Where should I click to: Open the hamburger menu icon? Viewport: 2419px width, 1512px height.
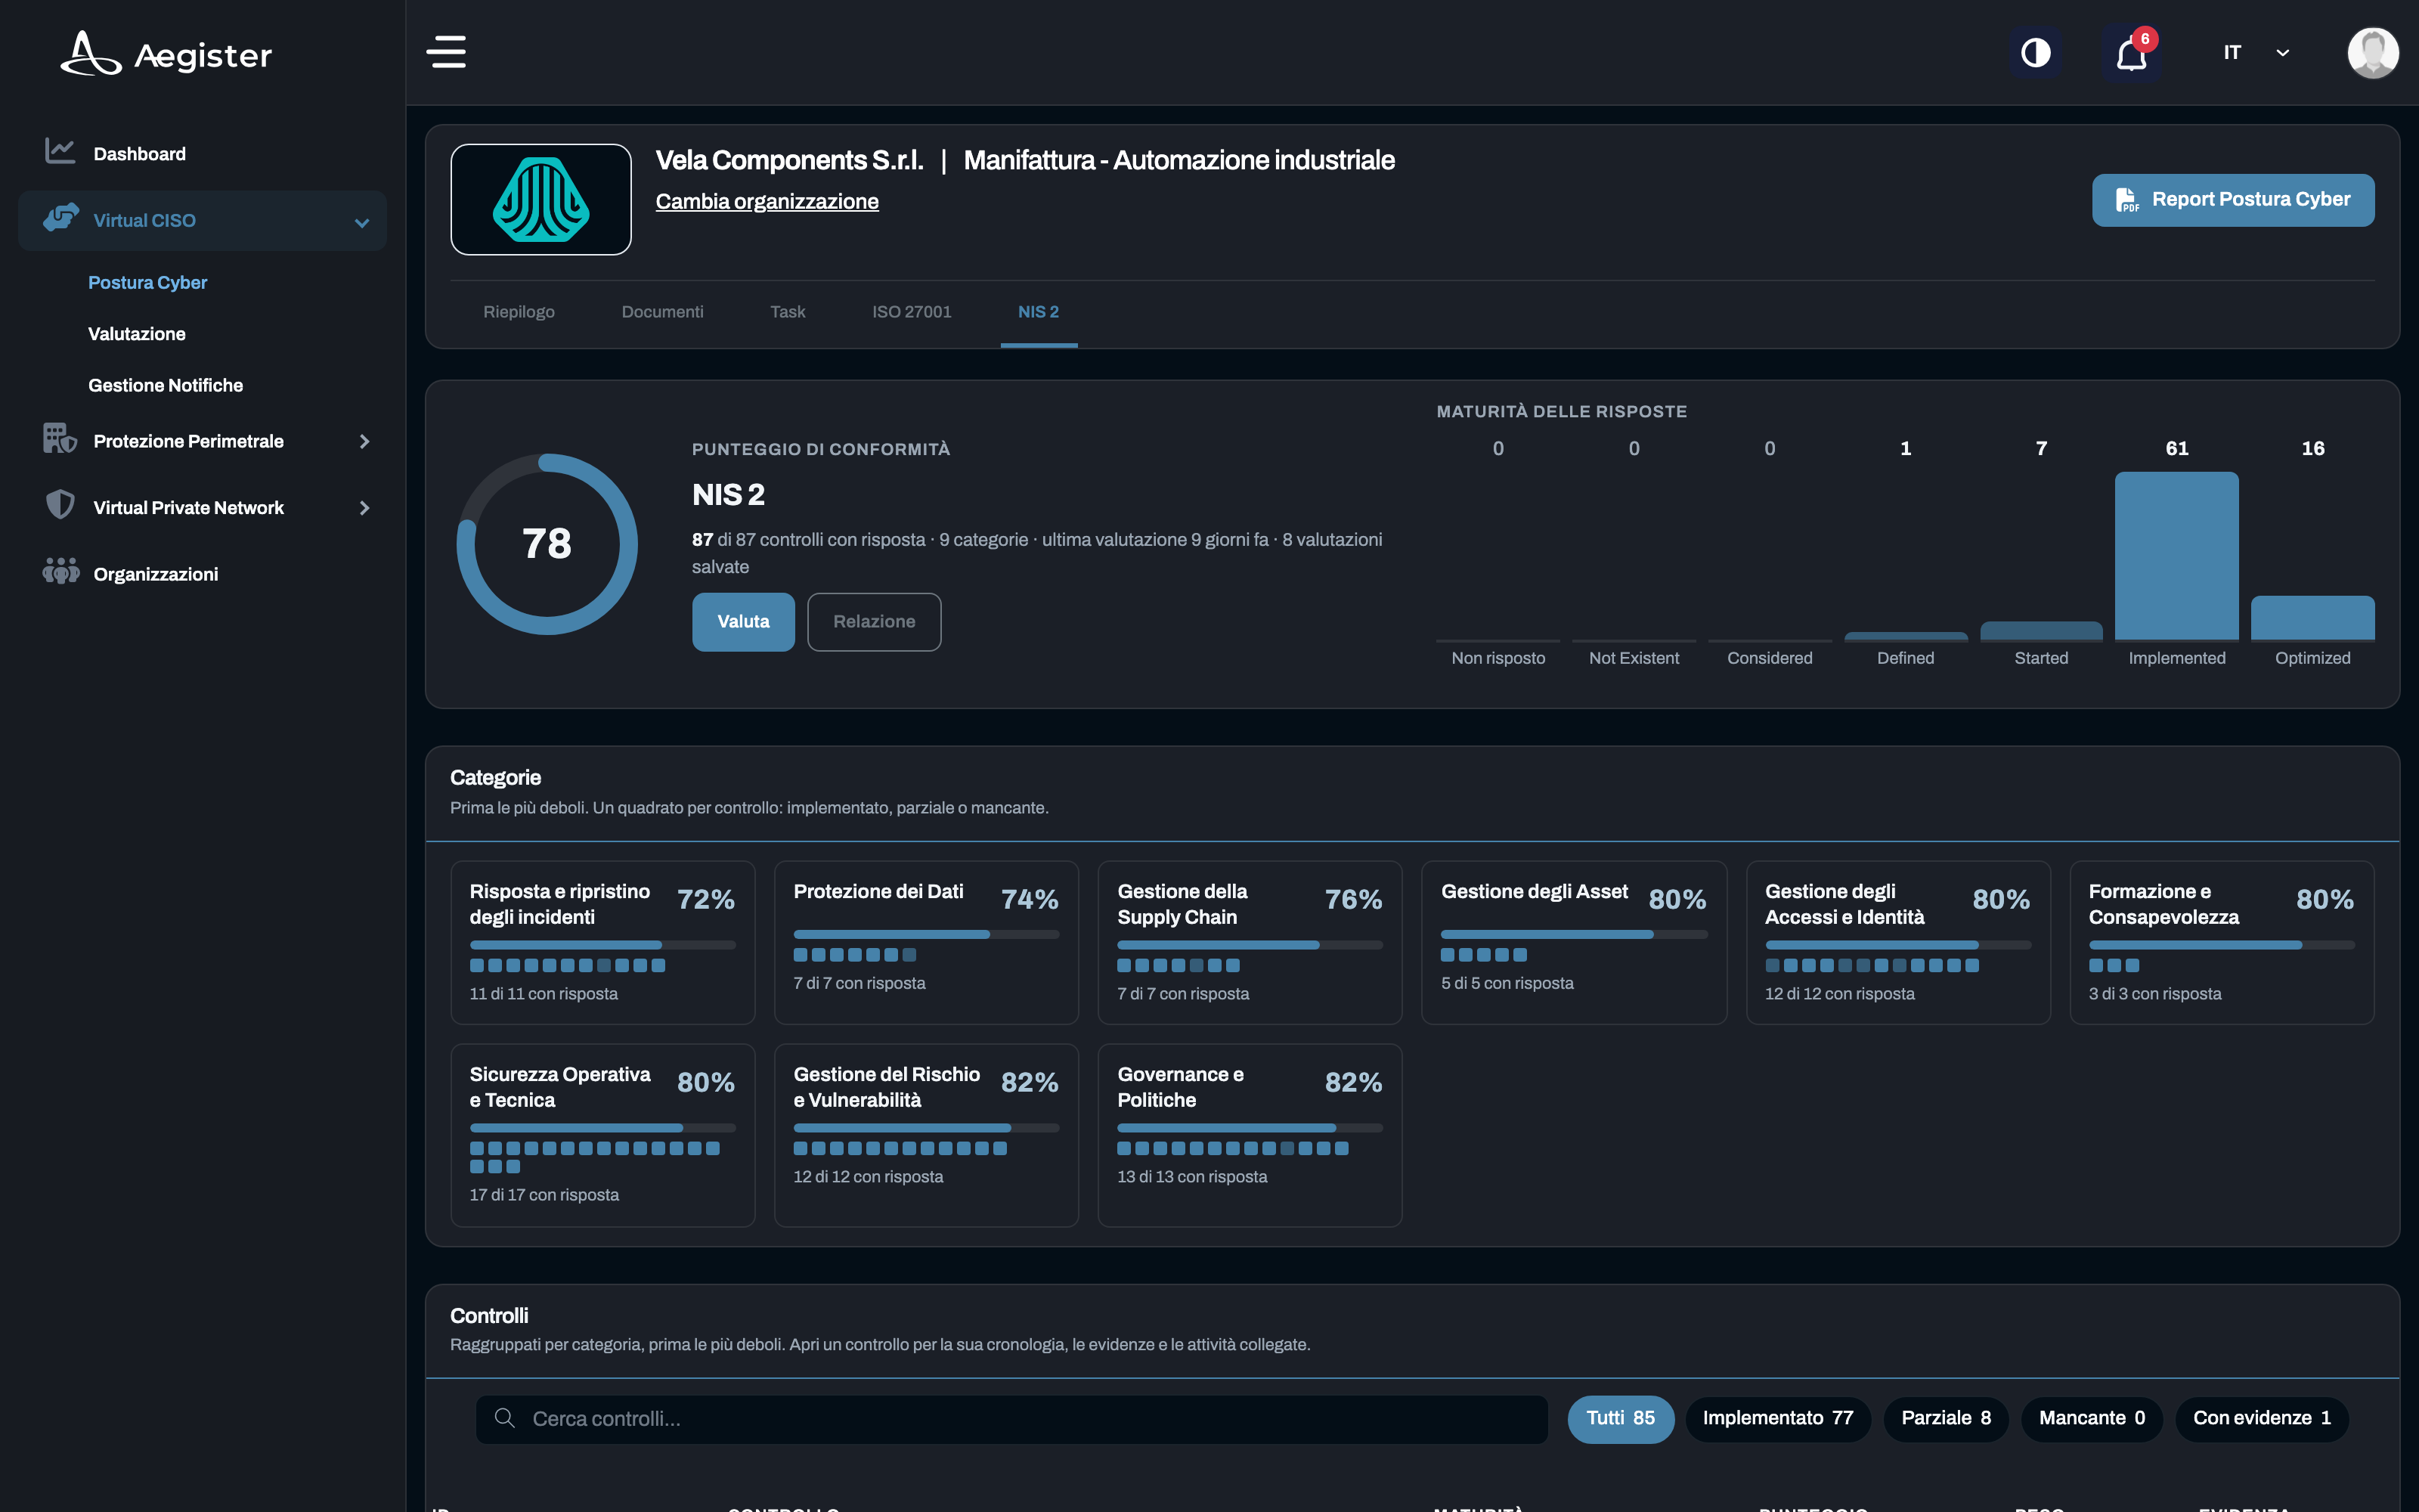(446, 52)
